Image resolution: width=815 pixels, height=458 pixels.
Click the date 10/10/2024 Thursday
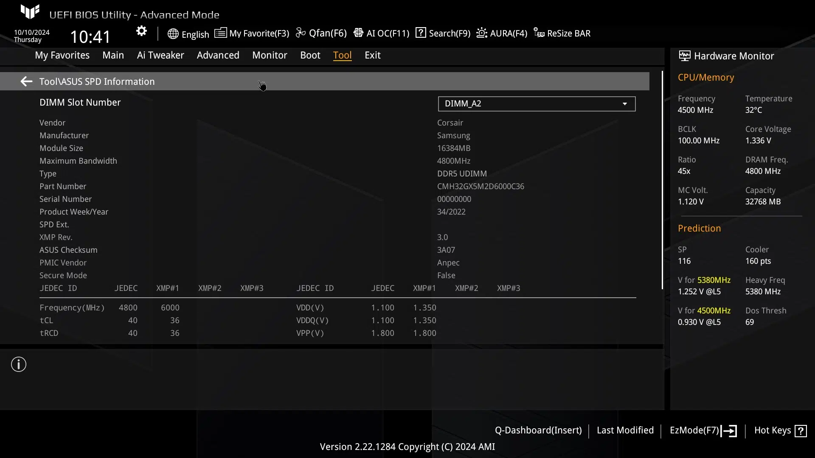[x=31, y=36]
